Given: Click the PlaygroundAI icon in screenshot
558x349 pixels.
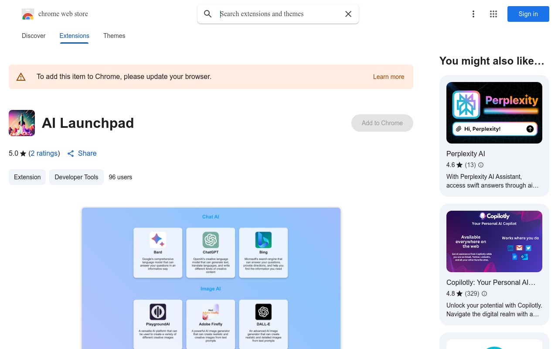Looking at the screenshot, I should (158, 312).
